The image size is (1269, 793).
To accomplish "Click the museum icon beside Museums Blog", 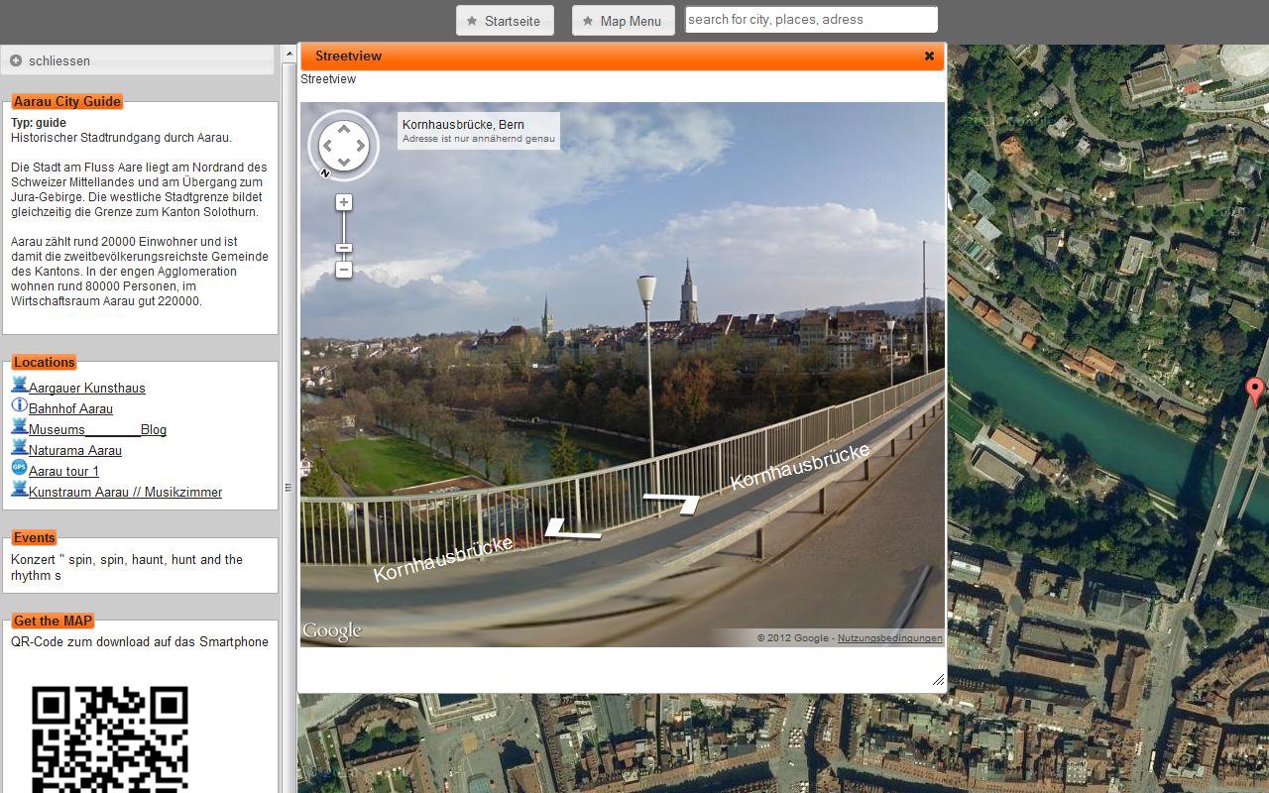I will [x=19, y=426].
